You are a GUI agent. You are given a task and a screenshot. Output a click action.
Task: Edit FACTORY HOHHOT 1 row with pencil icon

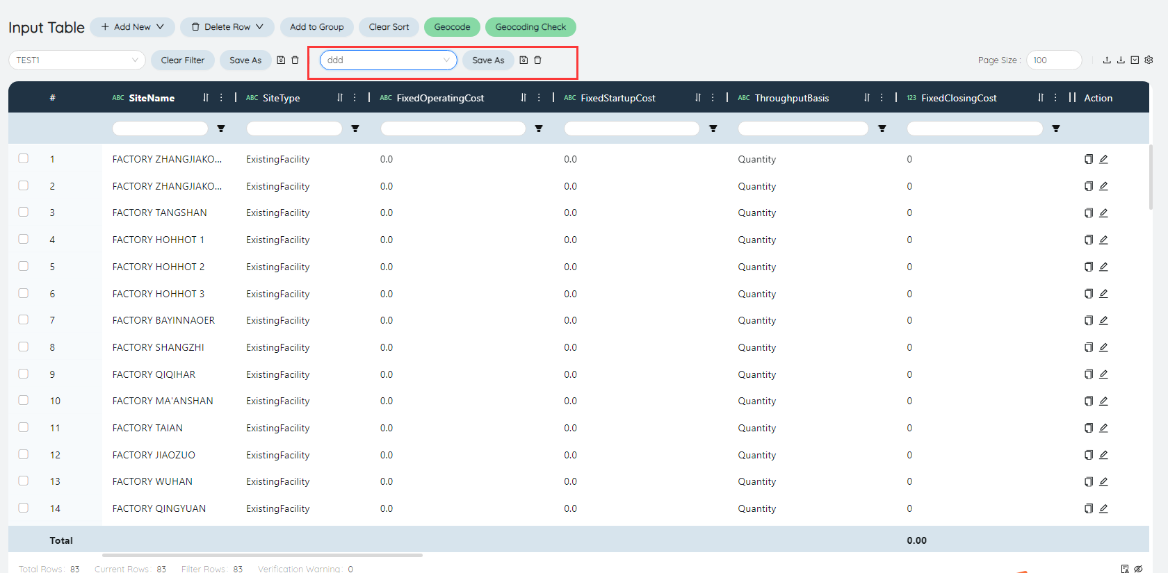pyautogui.click(x=1103, y=240)
